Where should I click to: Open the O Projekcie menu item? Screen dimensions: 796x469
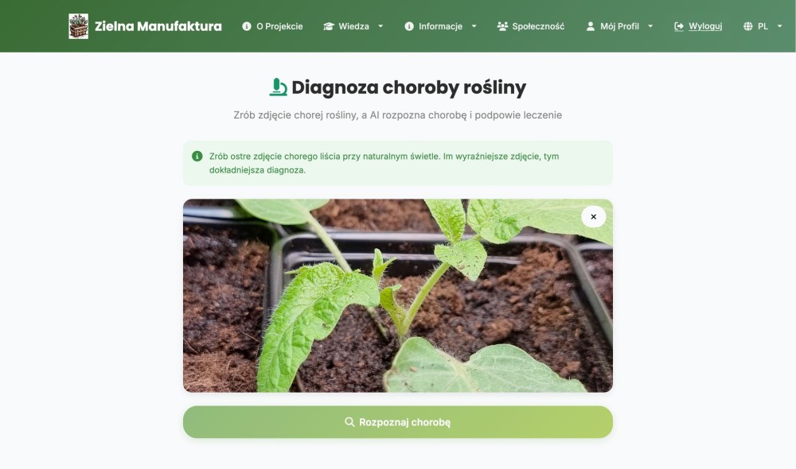coord(272,26)
